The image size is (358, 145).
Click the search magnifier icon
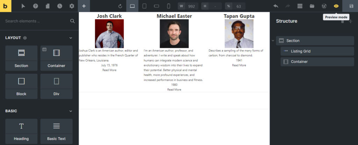tap(72, 21)
